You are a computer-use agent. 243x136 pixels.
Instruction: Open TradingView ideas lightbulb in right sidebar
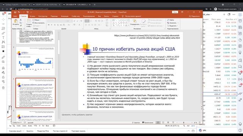(240, 53)
